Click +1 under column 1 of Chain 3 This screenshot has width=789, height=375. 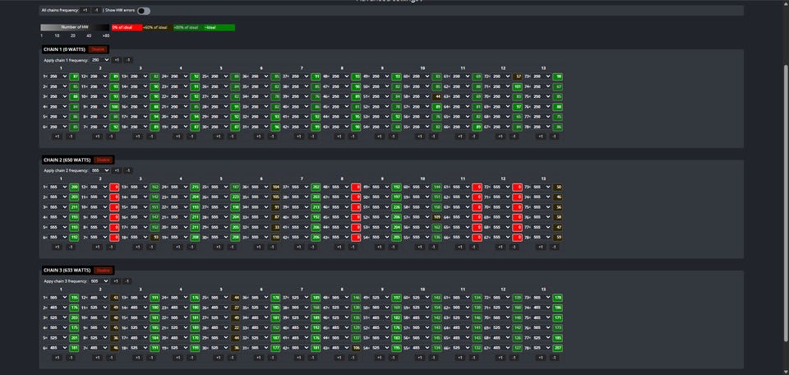(57, 358)
